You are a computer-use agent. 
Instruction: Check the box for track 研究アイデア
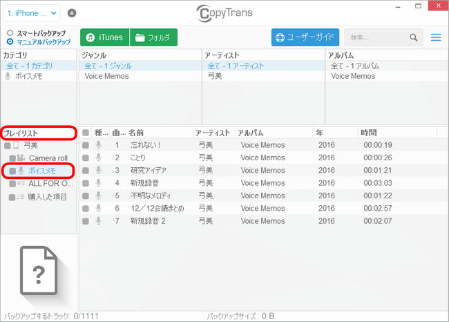pos(86,171)
